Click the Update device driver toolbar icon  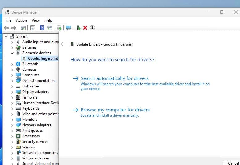coord(78,28)
